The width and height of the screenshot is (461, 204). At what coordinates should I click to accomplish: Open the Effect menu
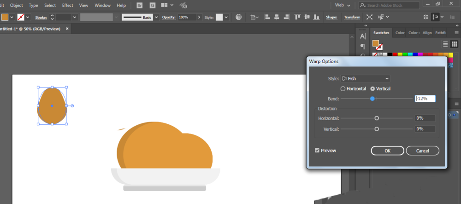(x=68, y=6)
